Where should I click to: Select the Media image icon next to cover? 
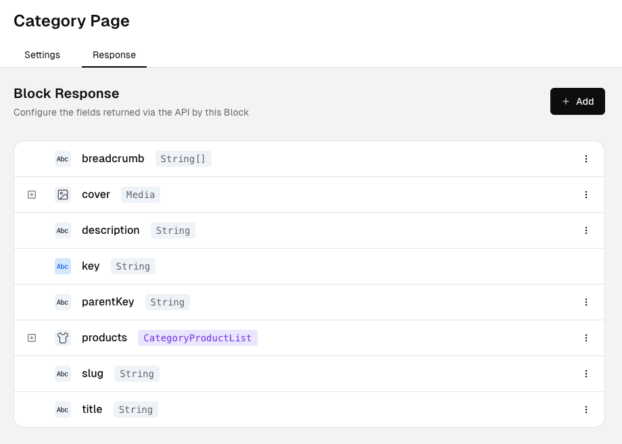[63, 195]
